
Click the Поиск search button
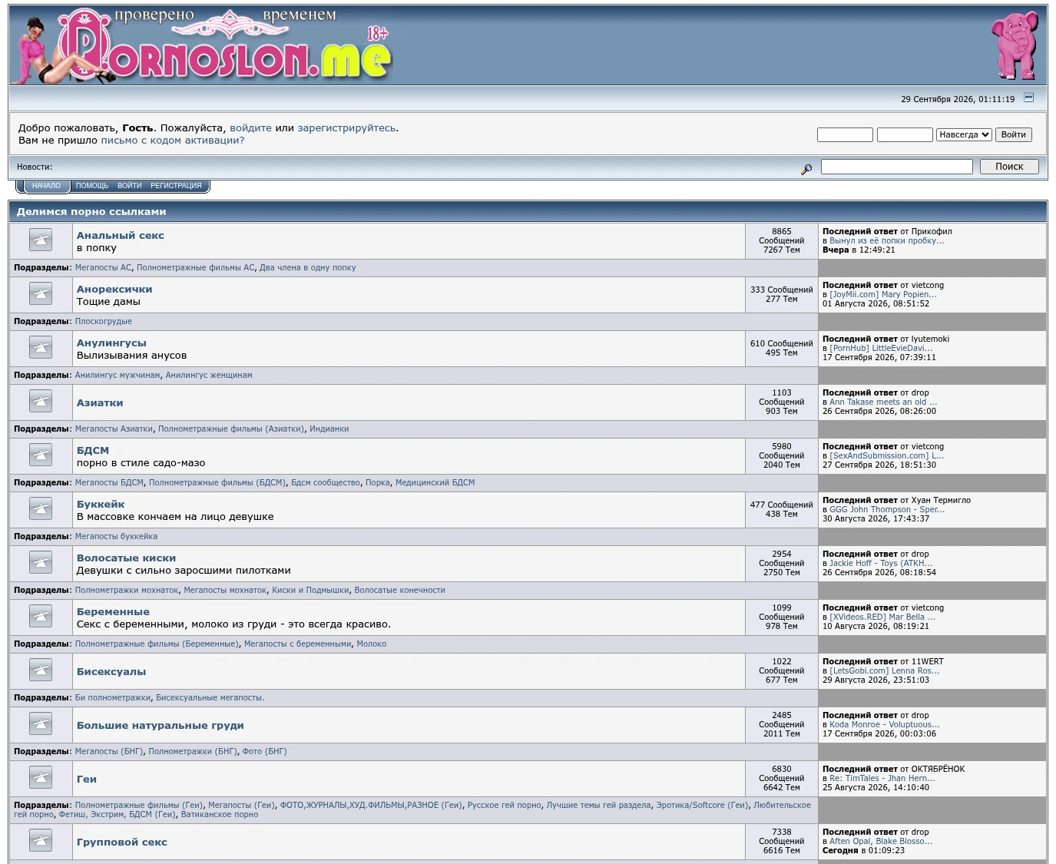click(x=1009, y=167)
